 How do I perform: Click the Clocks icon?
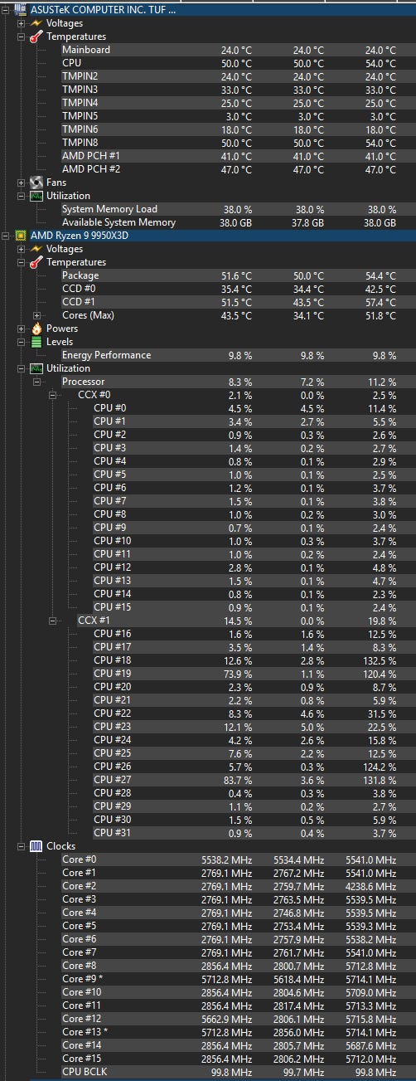coord(36,846)
